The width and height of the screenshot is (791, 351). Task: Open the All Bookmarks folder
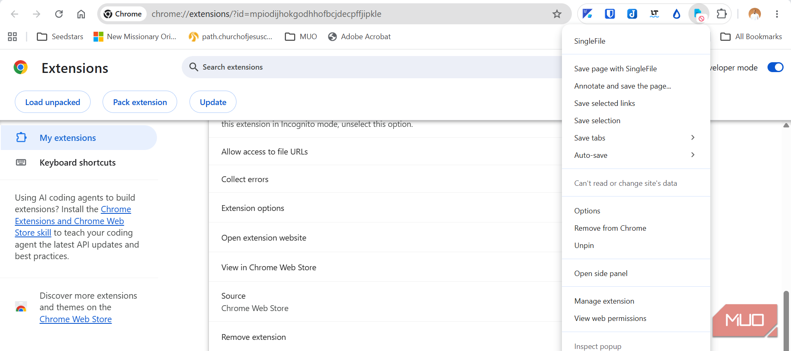pos(751,37)
